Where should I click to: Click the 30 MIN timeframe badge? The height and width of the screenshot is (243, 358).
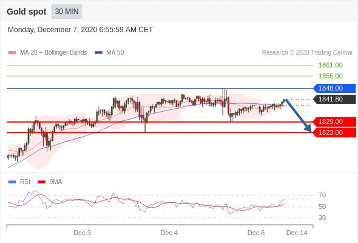[x=67, y=12]
